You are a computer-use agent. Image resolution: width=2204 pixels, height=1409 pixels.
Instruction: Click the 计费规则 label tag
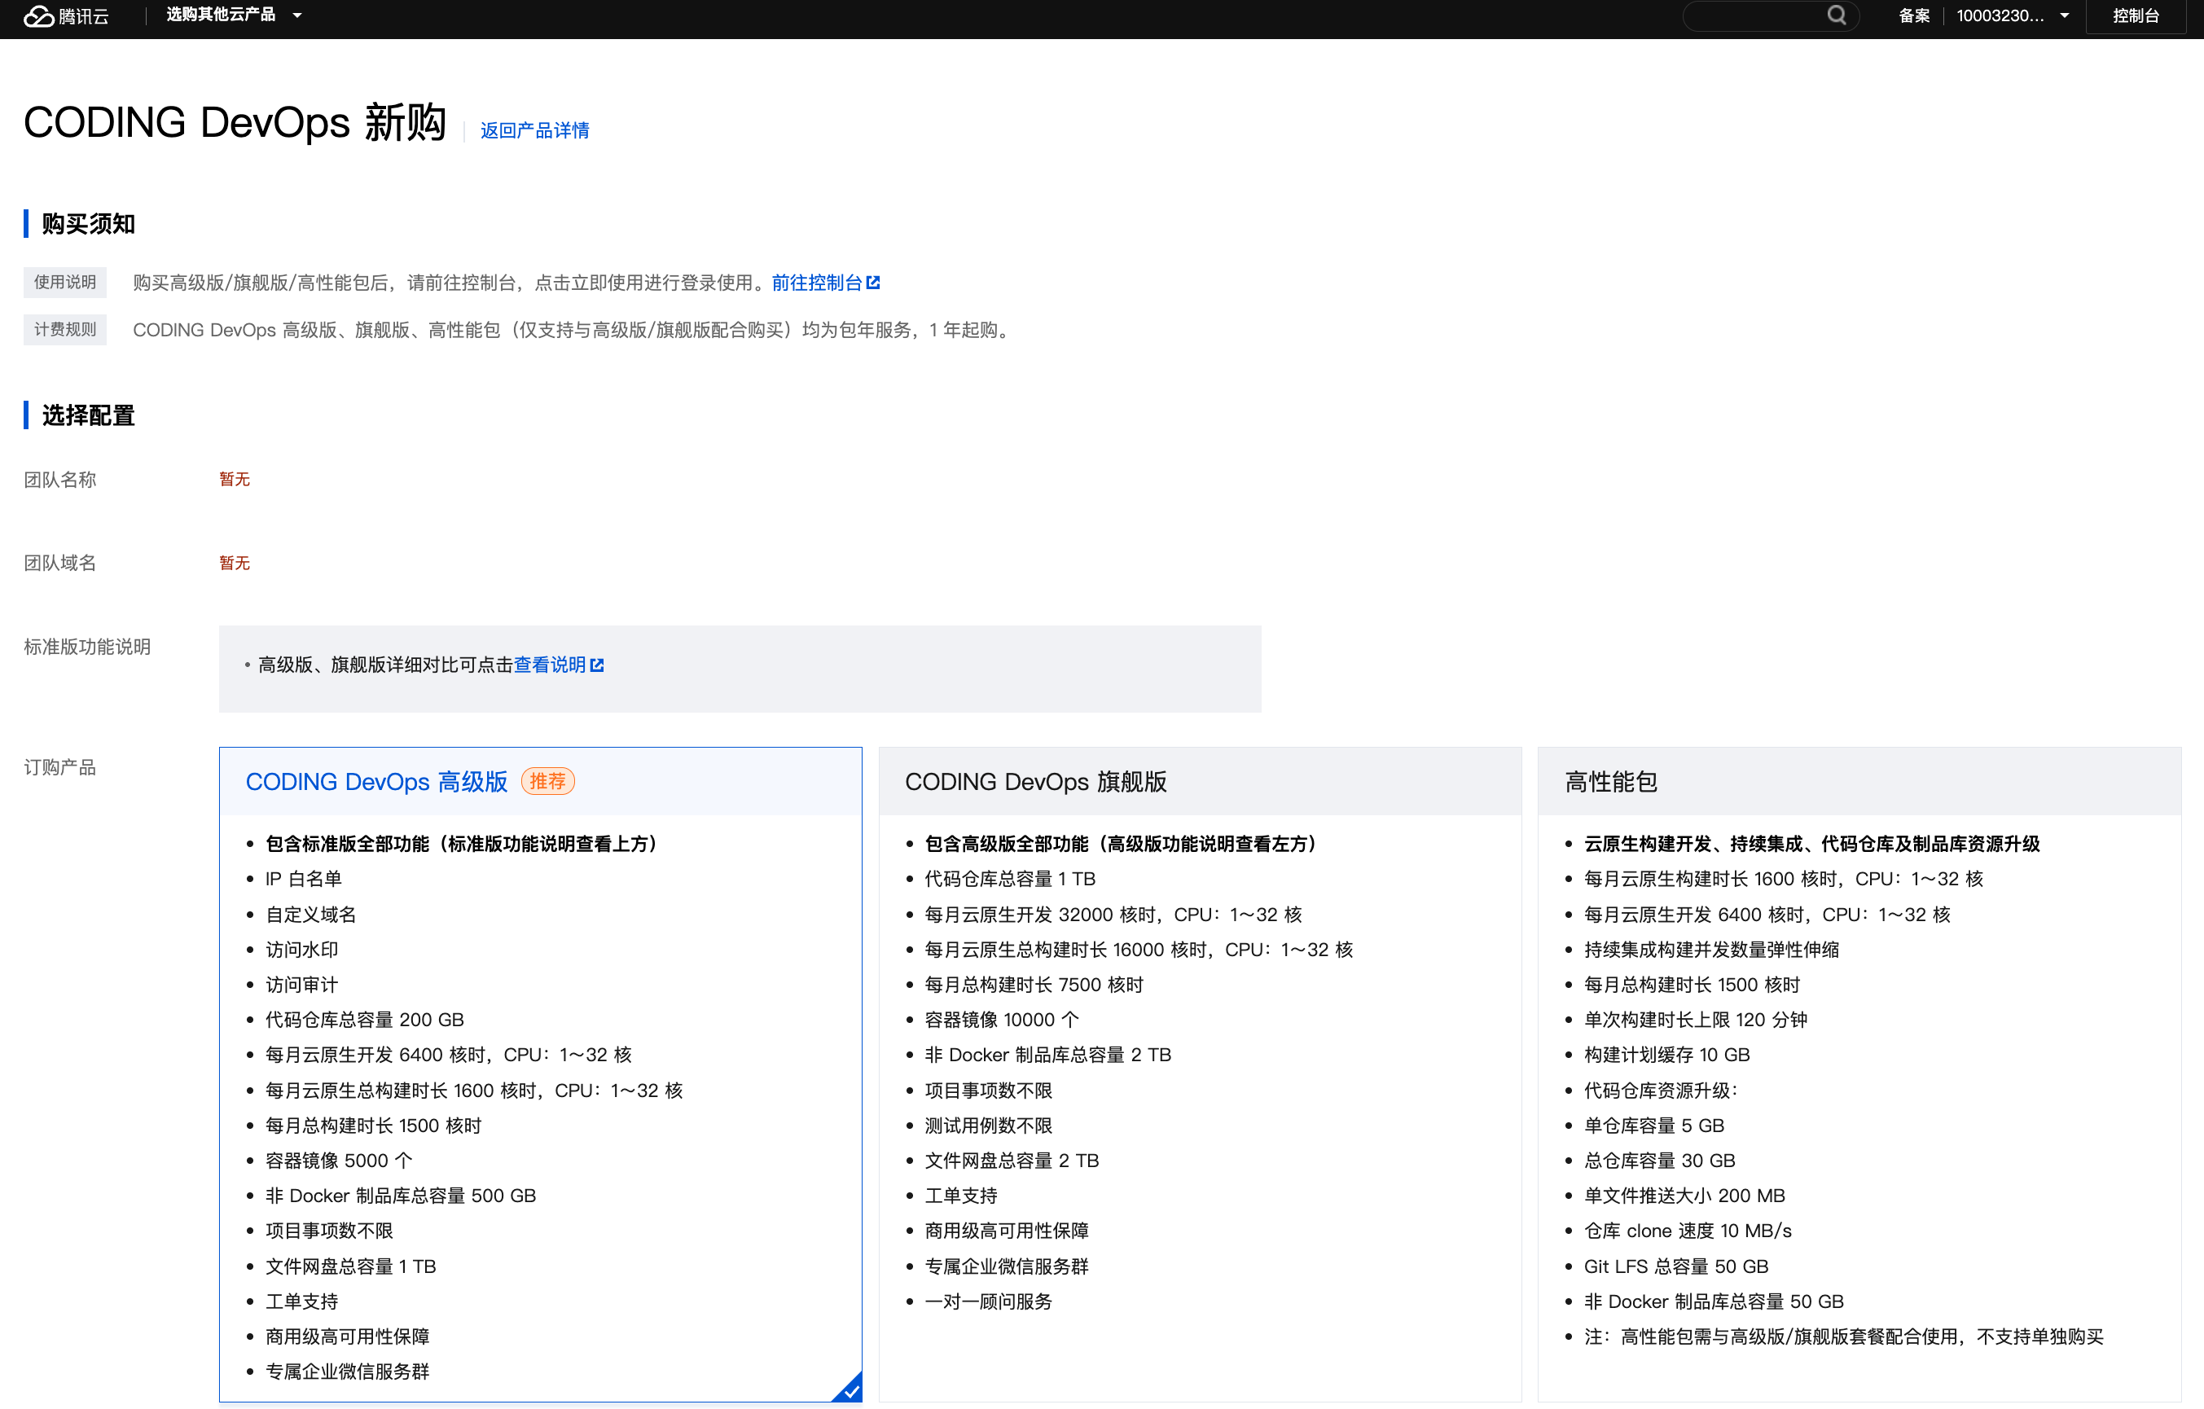coord(65,330)
